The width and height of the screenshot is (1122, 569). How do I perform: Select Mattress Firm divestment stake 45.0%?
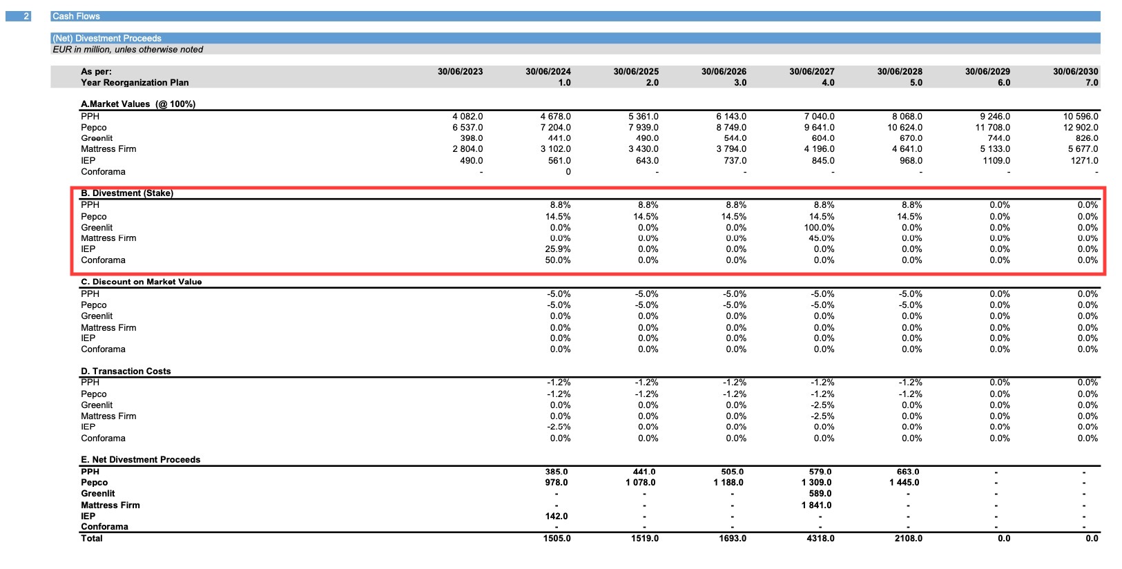point(822,238)
